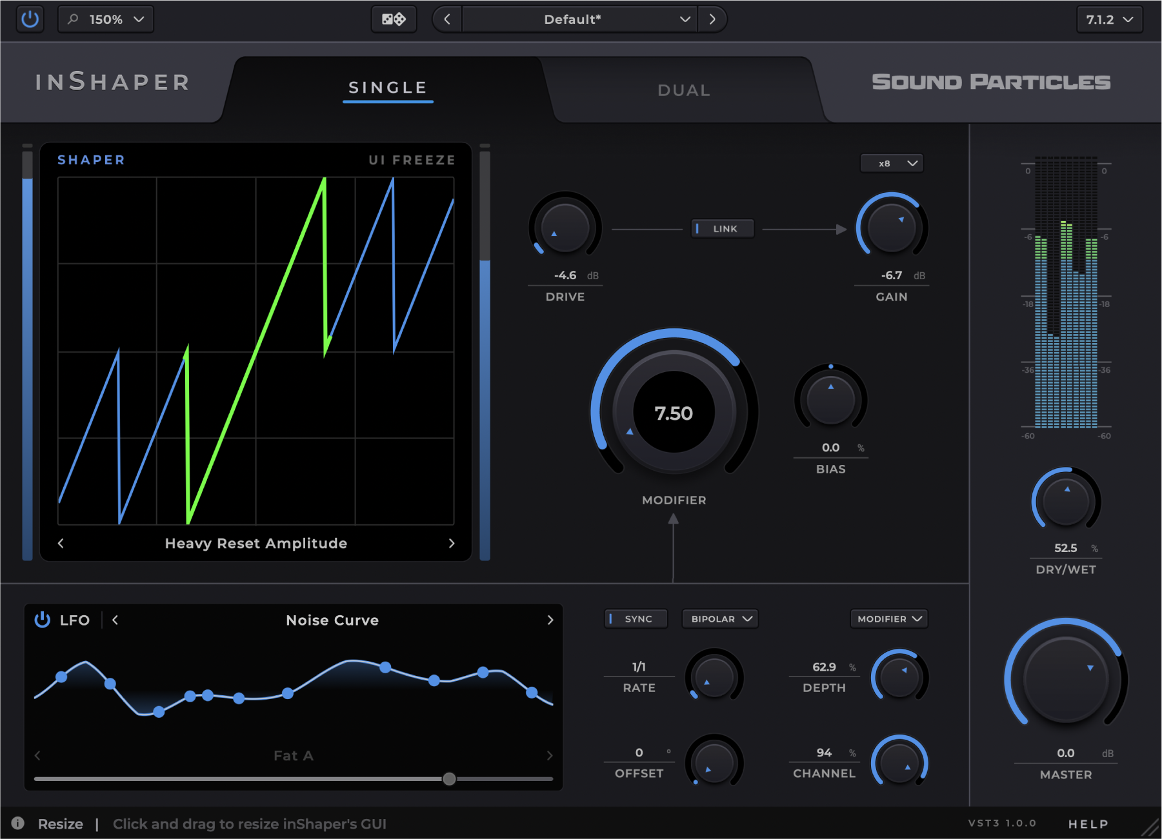Go to previous preset with left arrow
The height and width of the screenshot is (839, 1162).
(x=447, y=19)
